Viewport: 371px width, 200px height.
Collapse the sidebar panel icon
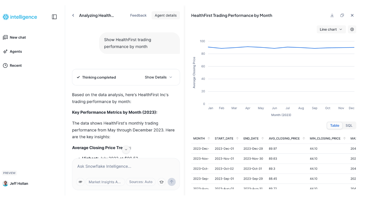[54, 17]
